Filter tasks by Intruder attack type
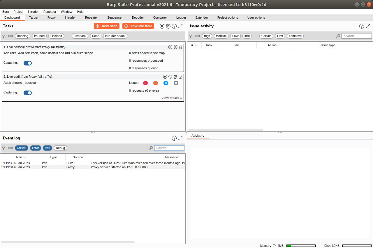This screenshot has width=373, height=248. pyautogui.click(x=115, y=36)
